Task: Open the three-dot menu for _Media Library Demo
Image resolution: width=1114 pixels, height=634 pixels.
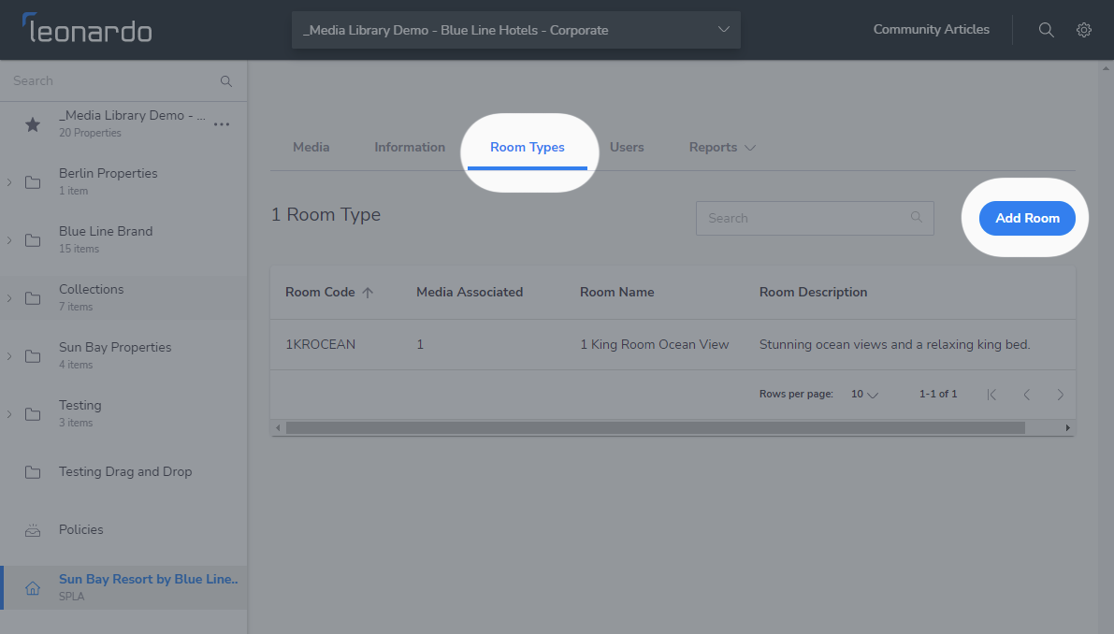Action: (x=222, y=124)
